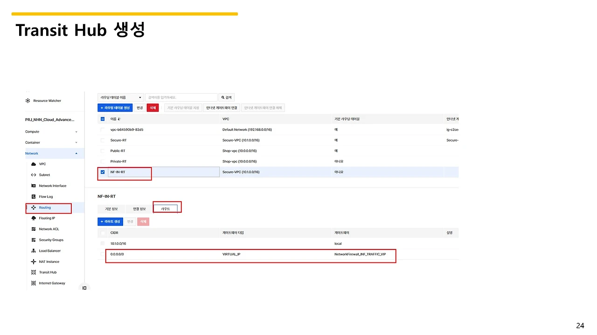Click the Public-RT table name
597x335 pixels.
pos(118,151)
